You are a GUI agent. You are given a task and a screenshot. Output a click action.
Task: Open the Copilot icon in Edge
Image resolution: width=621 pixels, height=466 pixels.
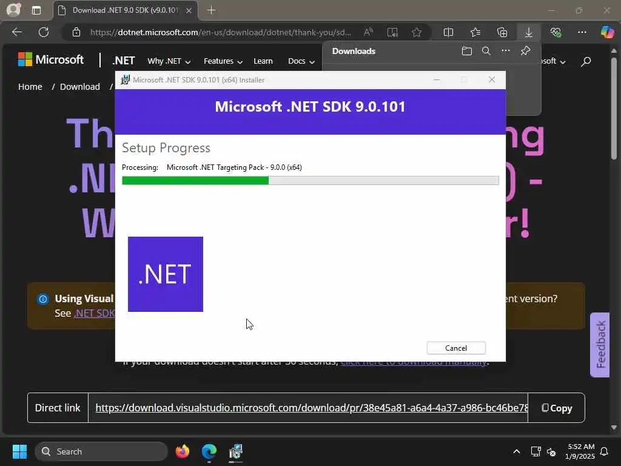click(x=606, y=32)
